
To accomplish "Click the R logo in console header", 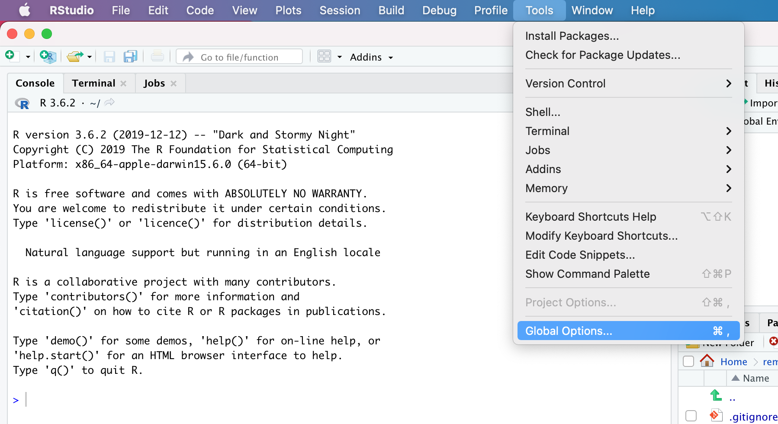I will coord(22,103).
